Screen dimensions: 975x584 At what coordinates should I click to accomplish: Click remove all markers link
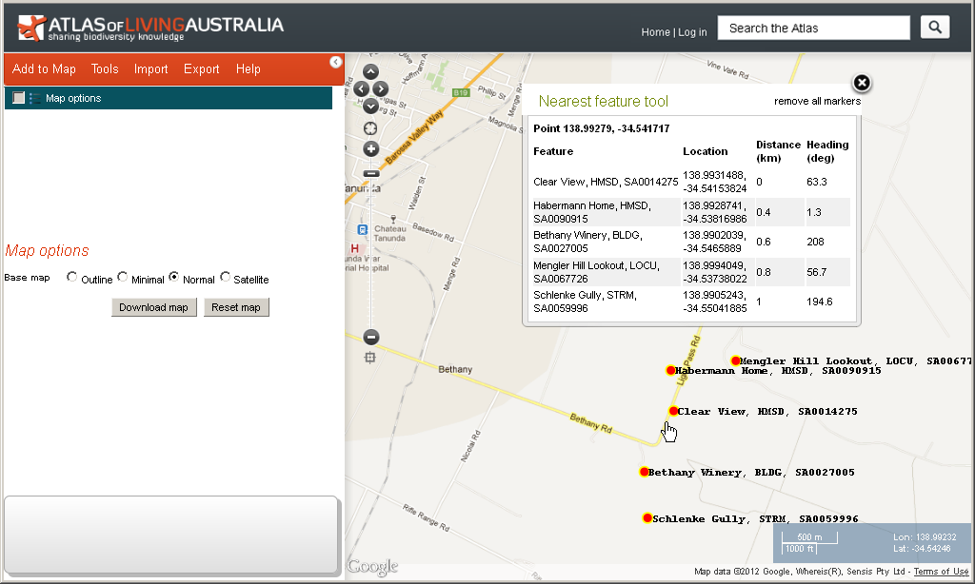click(817, 101)
